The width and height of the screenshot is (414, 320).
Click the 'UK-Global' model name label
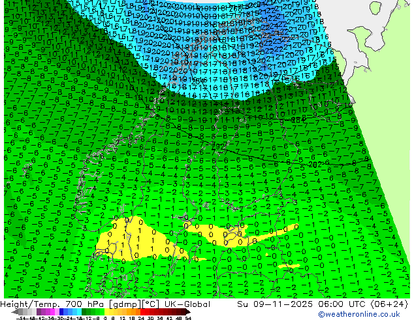tap(187, 304)
